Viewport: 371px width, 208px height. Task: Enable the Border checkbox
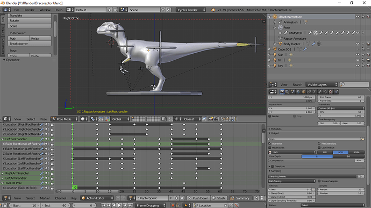(x=270, y=116)
